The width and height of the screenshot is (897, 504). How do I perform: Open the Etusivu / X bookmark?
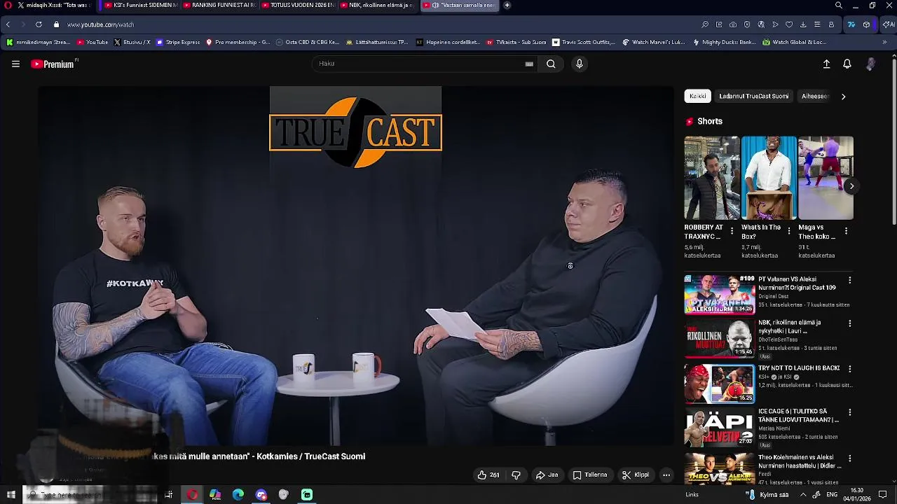coord(132,42)
